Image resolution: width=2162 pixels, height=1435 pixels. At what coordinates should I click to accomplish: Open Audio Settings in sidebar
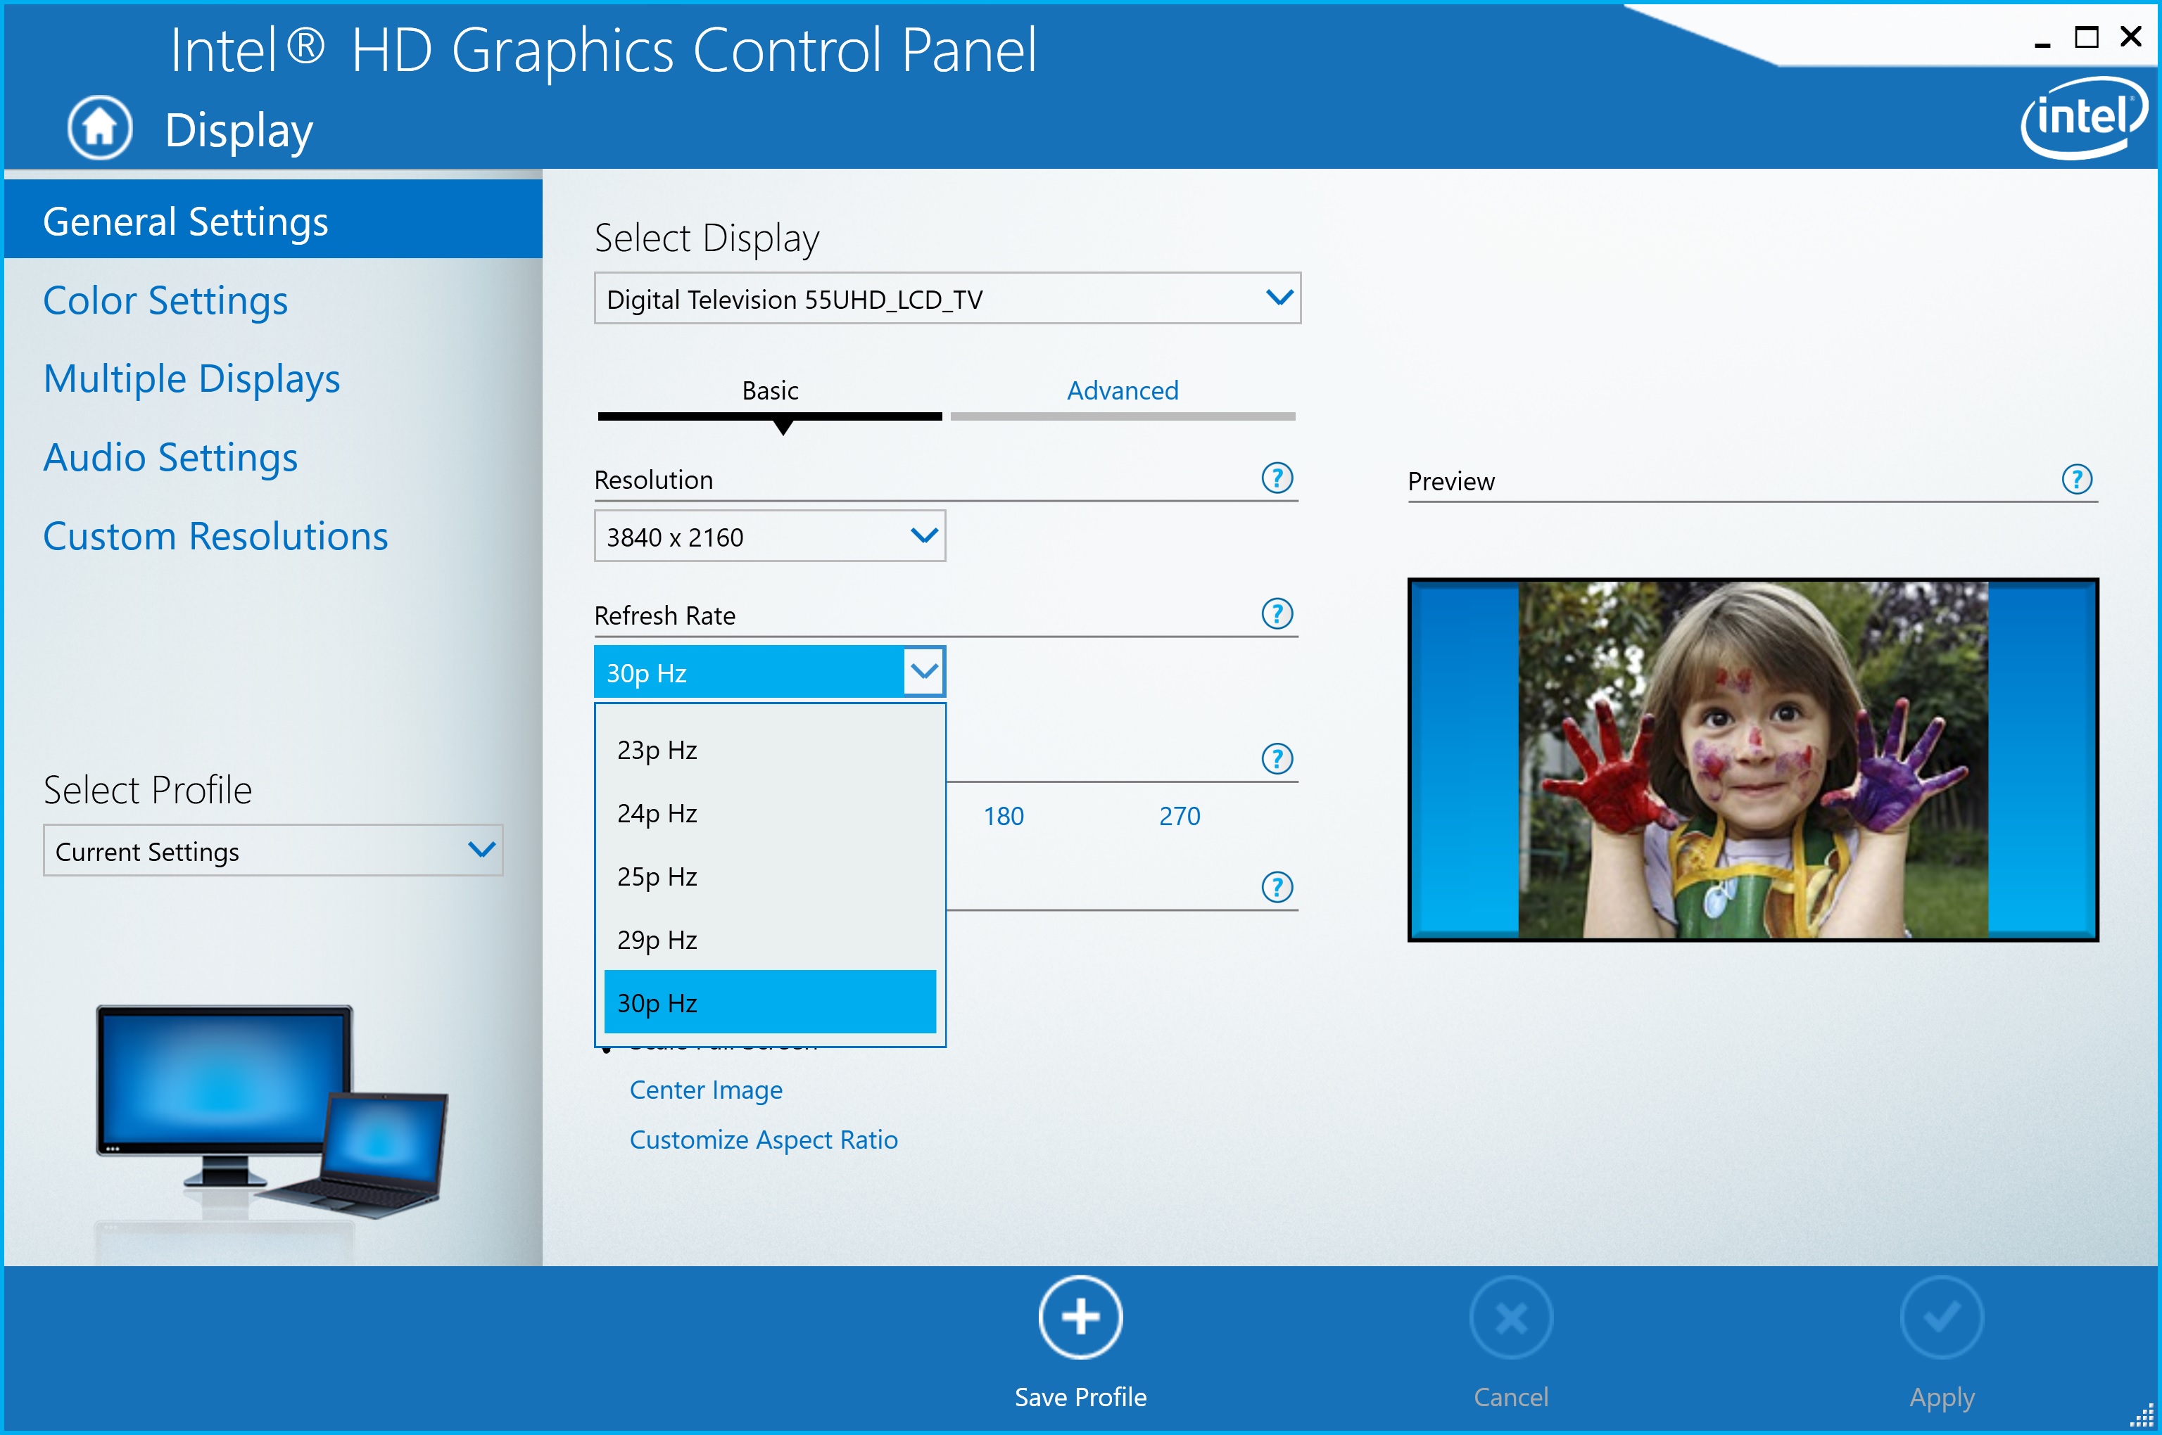pos(170,457)
